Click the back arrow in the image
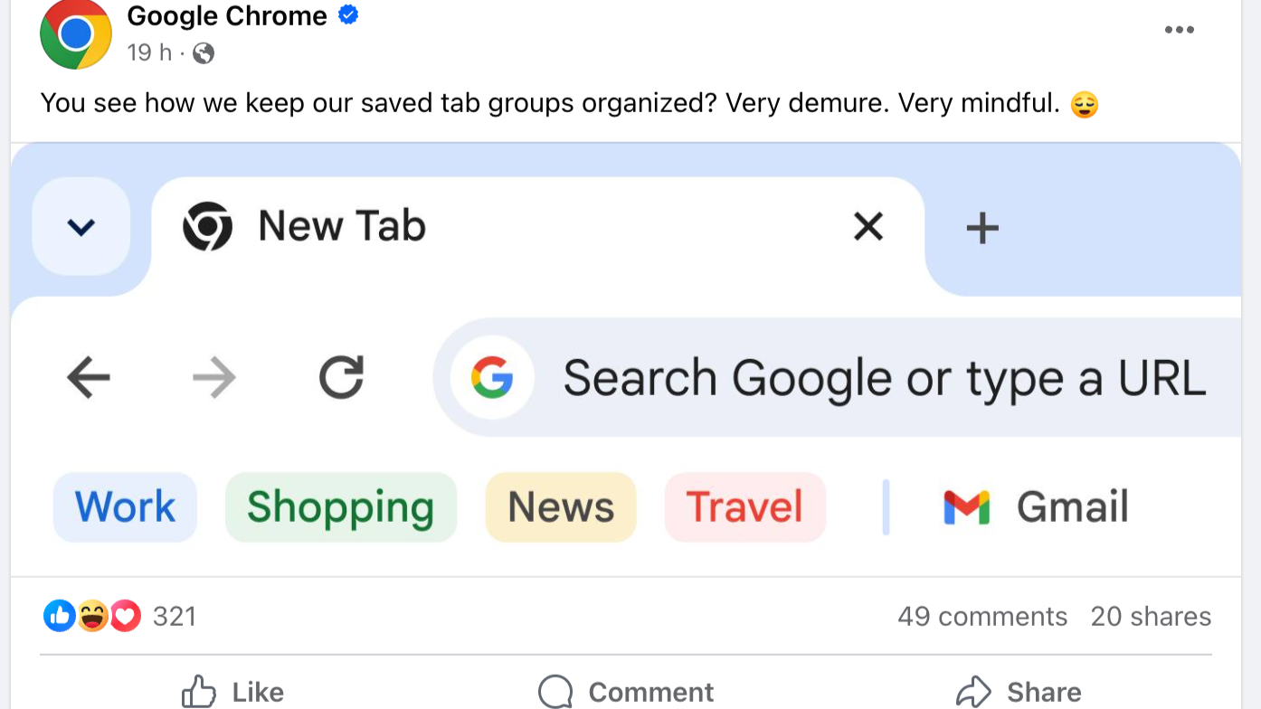 point(88,377)
